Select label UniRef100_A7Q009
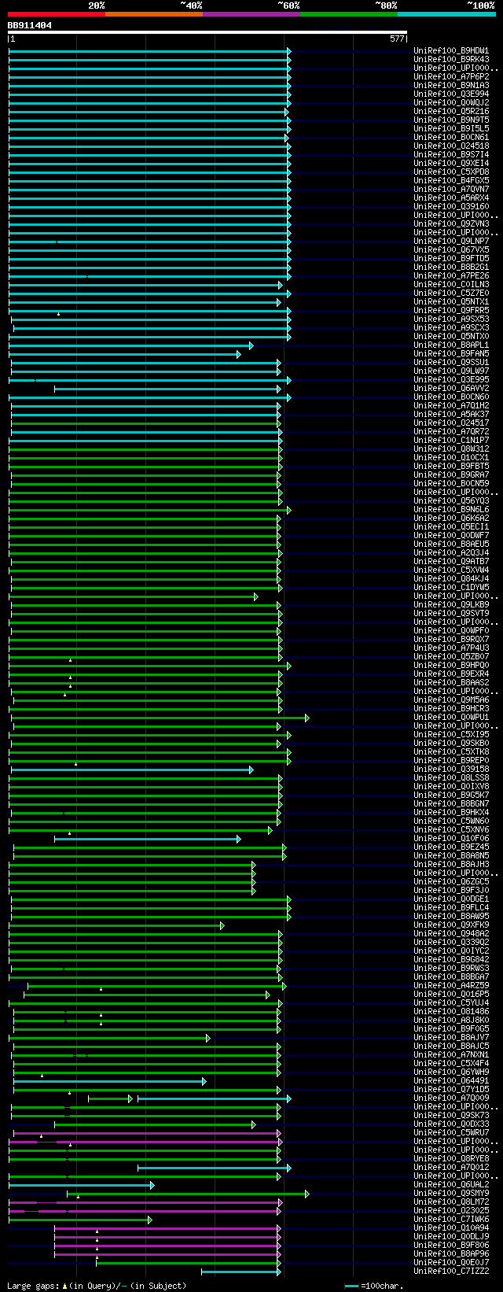 point(451,1098)
